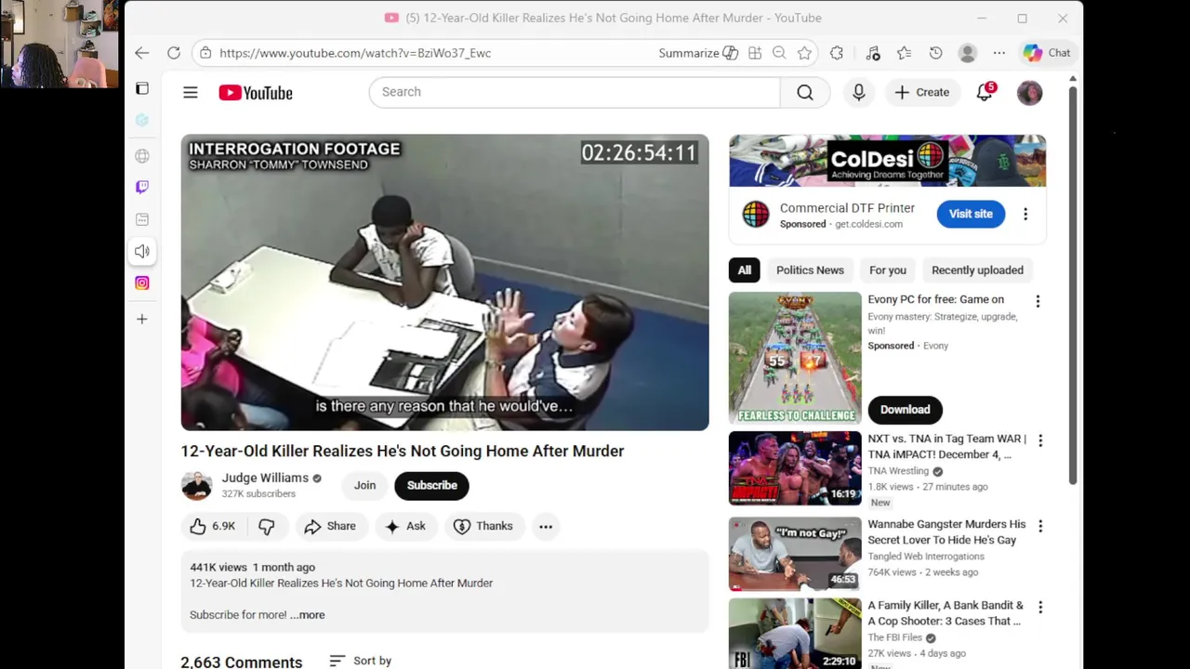Click the browser address bar URL
This screenshot has height=669, width=1190.
pos(355,53)
